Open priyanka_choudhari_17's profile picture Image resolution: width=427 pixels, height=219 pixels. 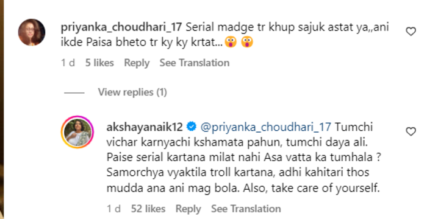point(32,32)
